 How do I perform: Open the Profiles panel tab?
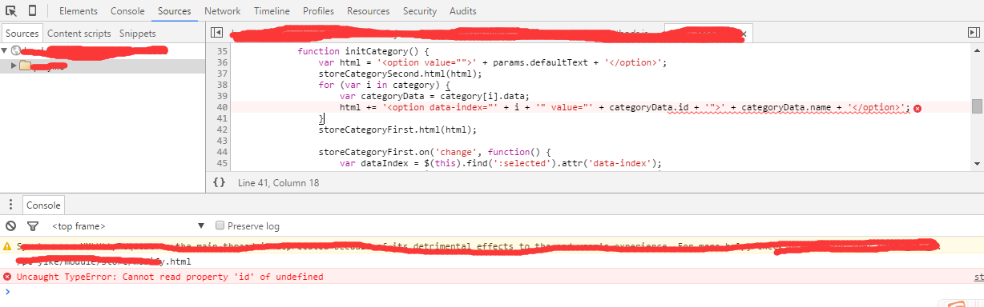(x=319, y=11)
